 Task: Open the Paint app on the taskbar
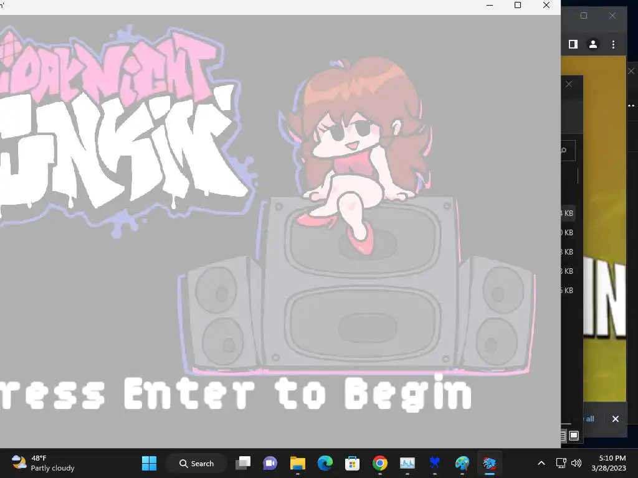click(x=462, y=463)
